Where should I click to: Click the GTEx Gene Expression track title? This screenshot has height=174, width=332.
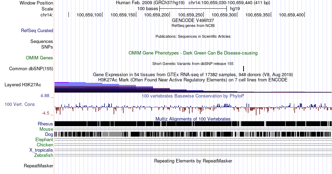click(x=193, y=74)
